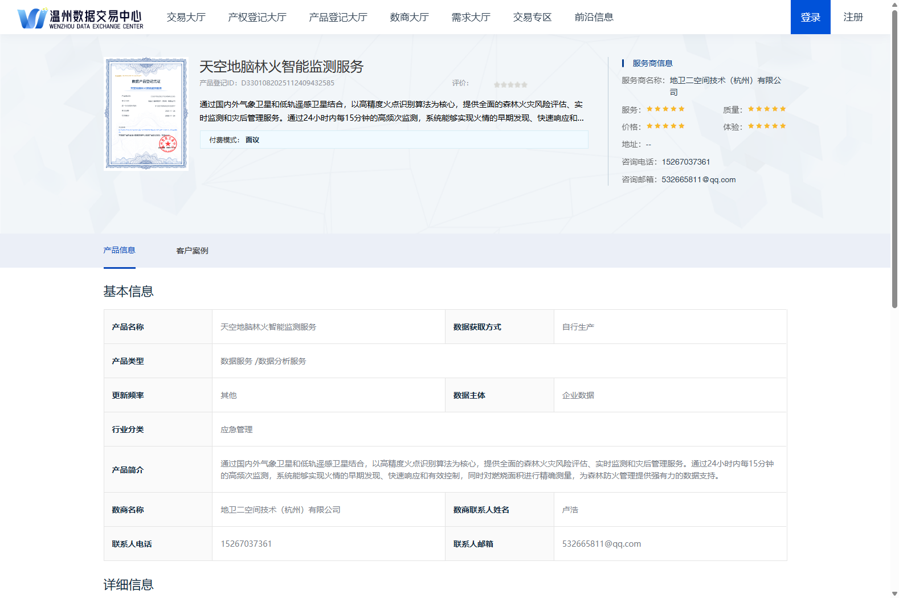Switch to the 产品信息 tab
This screenshot has width=899, height=598.
pos(119,250)
